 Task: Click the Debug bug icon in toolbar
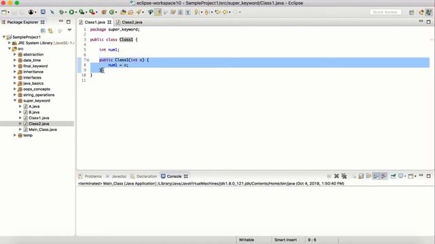61,12
